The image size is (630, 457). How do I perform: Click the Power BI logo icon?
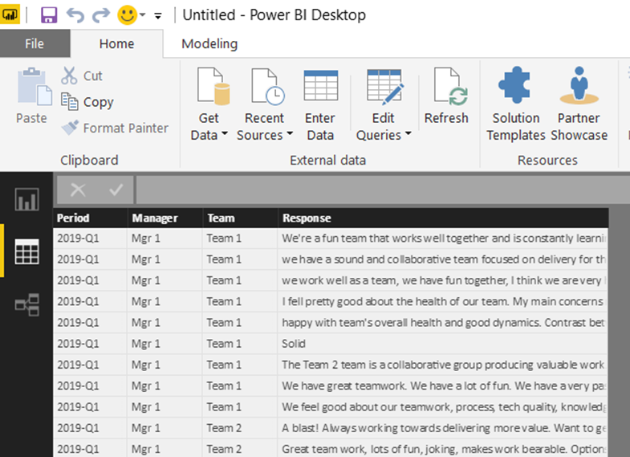click(x=10, y=15)
